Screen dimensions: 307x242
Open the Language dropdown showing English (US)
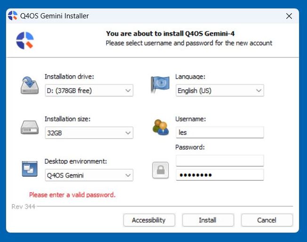[220, 90]
